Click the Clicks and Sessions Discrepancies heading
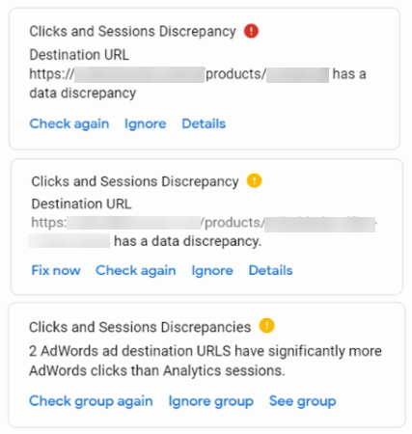The width and height of the screenshot is (412, 434). [x=140, y=327]
